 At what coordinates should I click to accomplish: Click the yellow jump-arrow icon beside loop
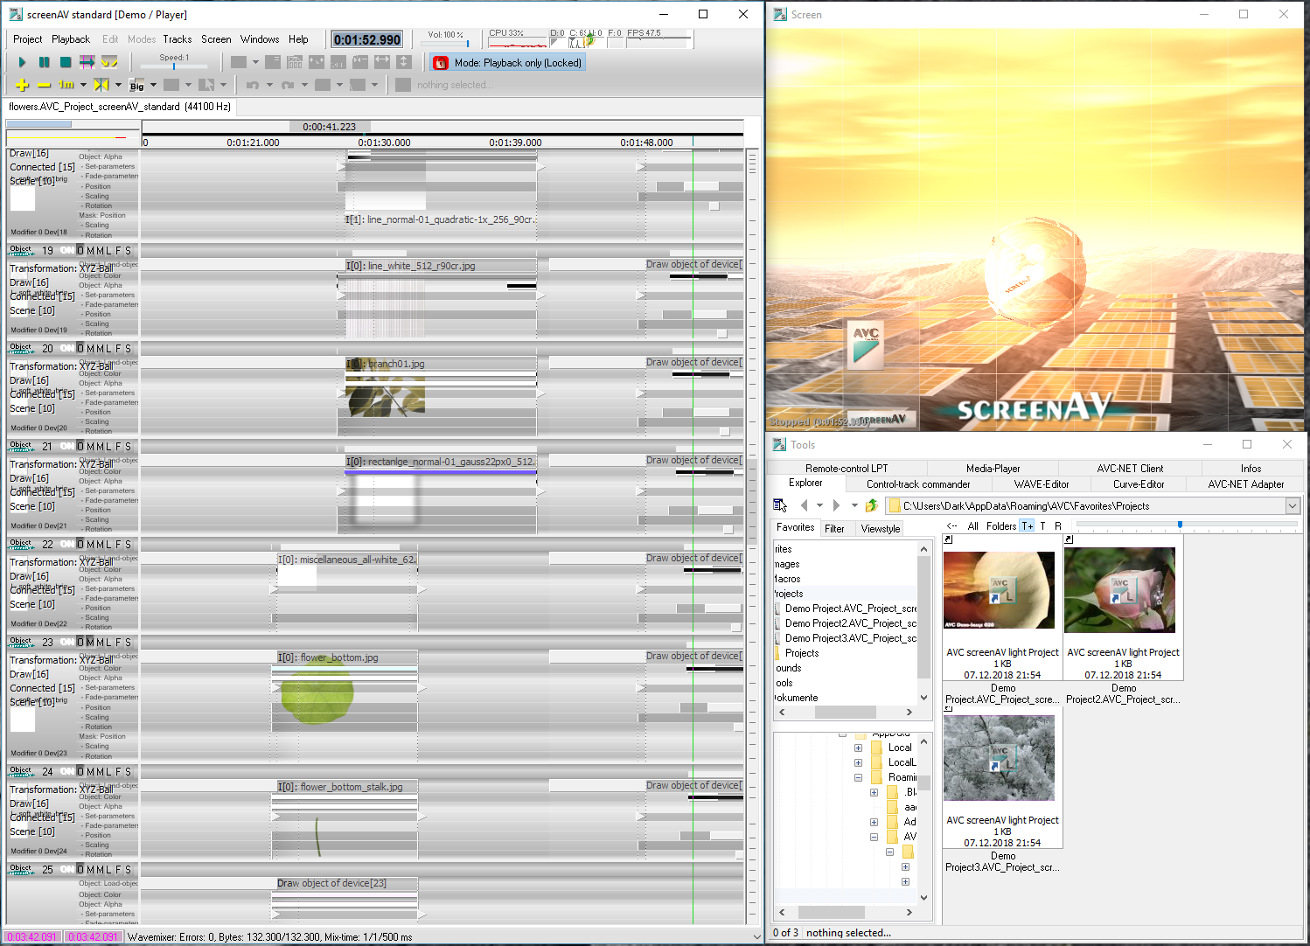(x=109, y=62)
